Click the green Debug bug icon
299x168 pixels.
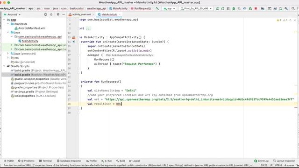[234, 8]
